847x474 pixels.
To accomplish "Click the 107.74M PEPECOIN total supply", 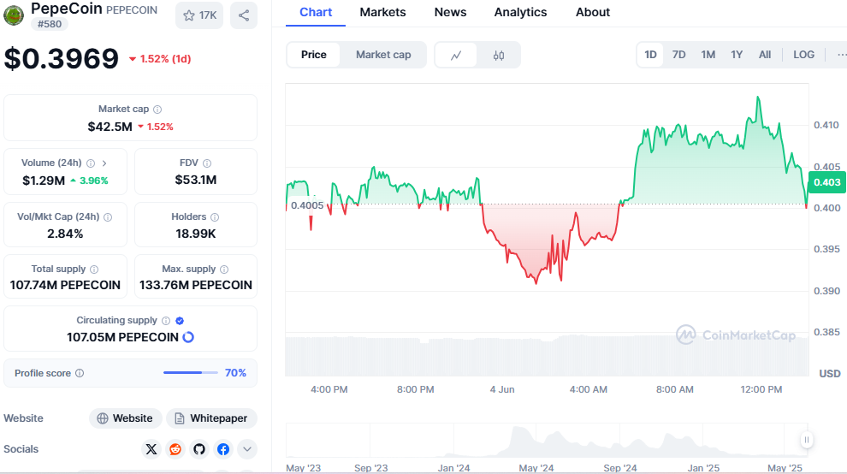I will (x=65, y=285).
